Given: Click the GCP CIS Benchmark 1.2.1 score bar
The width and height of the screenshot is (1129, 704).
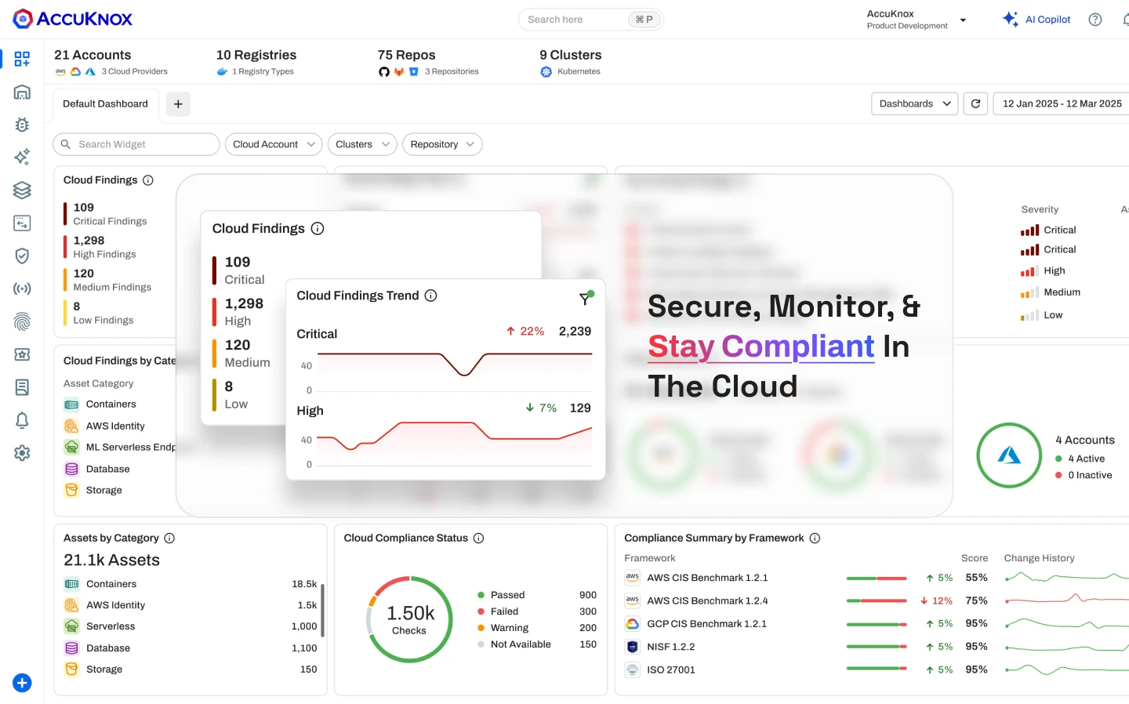Looking at the screenshot, I should (877, 624).
